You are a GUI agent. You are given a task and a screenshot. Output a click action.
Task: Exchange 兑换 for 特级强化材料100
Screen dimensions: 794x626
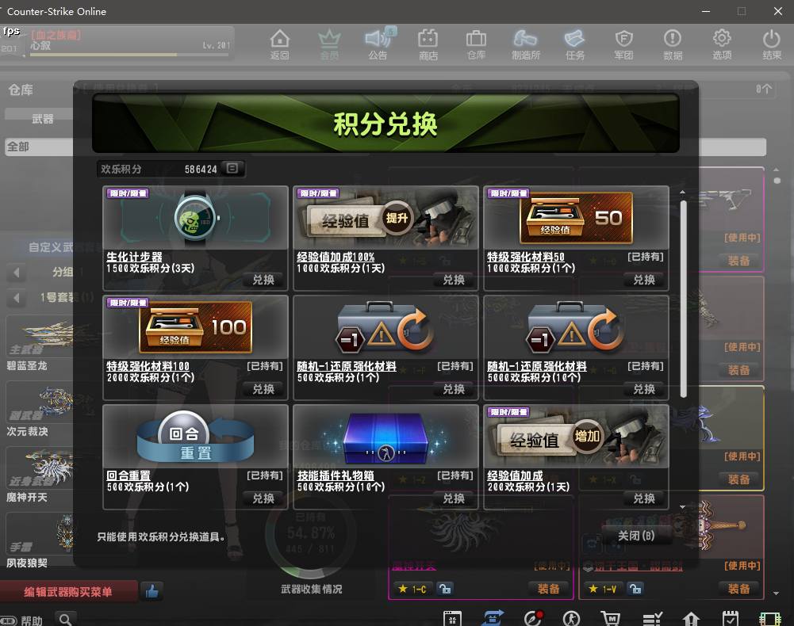(x=263, y=388)
